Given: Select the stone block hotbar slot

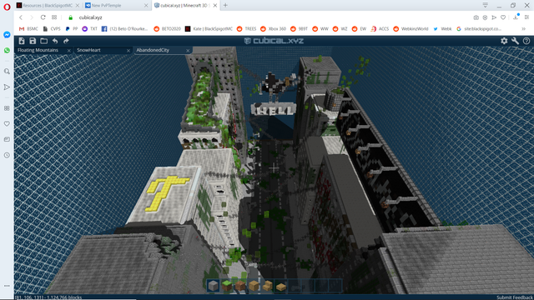Looking at the screenshot, I should (x=214, y=286).
